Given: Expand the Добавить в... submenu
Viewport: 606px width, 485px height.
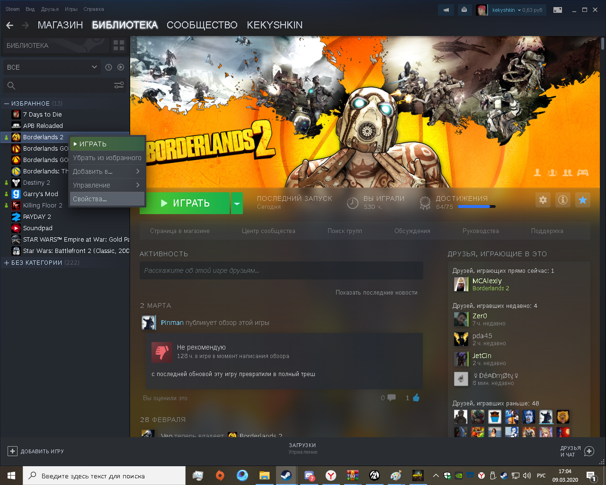Looking at the screenshot, I should tap(107, 171).
